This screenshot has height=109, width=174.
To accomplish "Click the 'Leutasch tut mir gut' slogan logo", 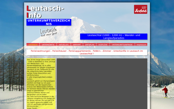I will tap(49, 32).
